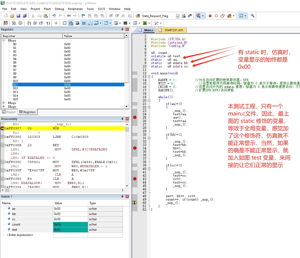Toggle the Disassembly window button
Screen dimensions: 300x258
click(71, 23)
